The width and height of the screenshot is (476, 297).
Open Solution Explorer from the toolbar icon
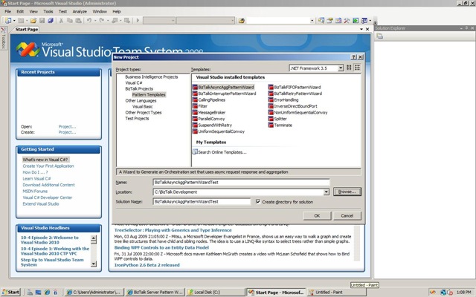point(321,20)
